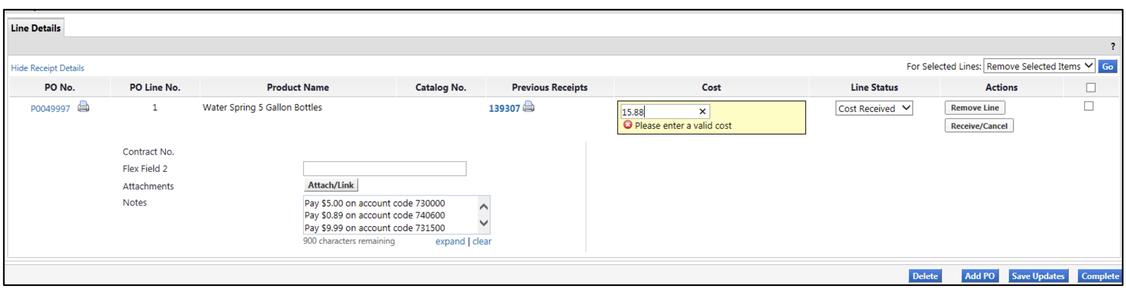Click the help question mark icon
Screen dimensions: 1126x295
pos(1112,46)
